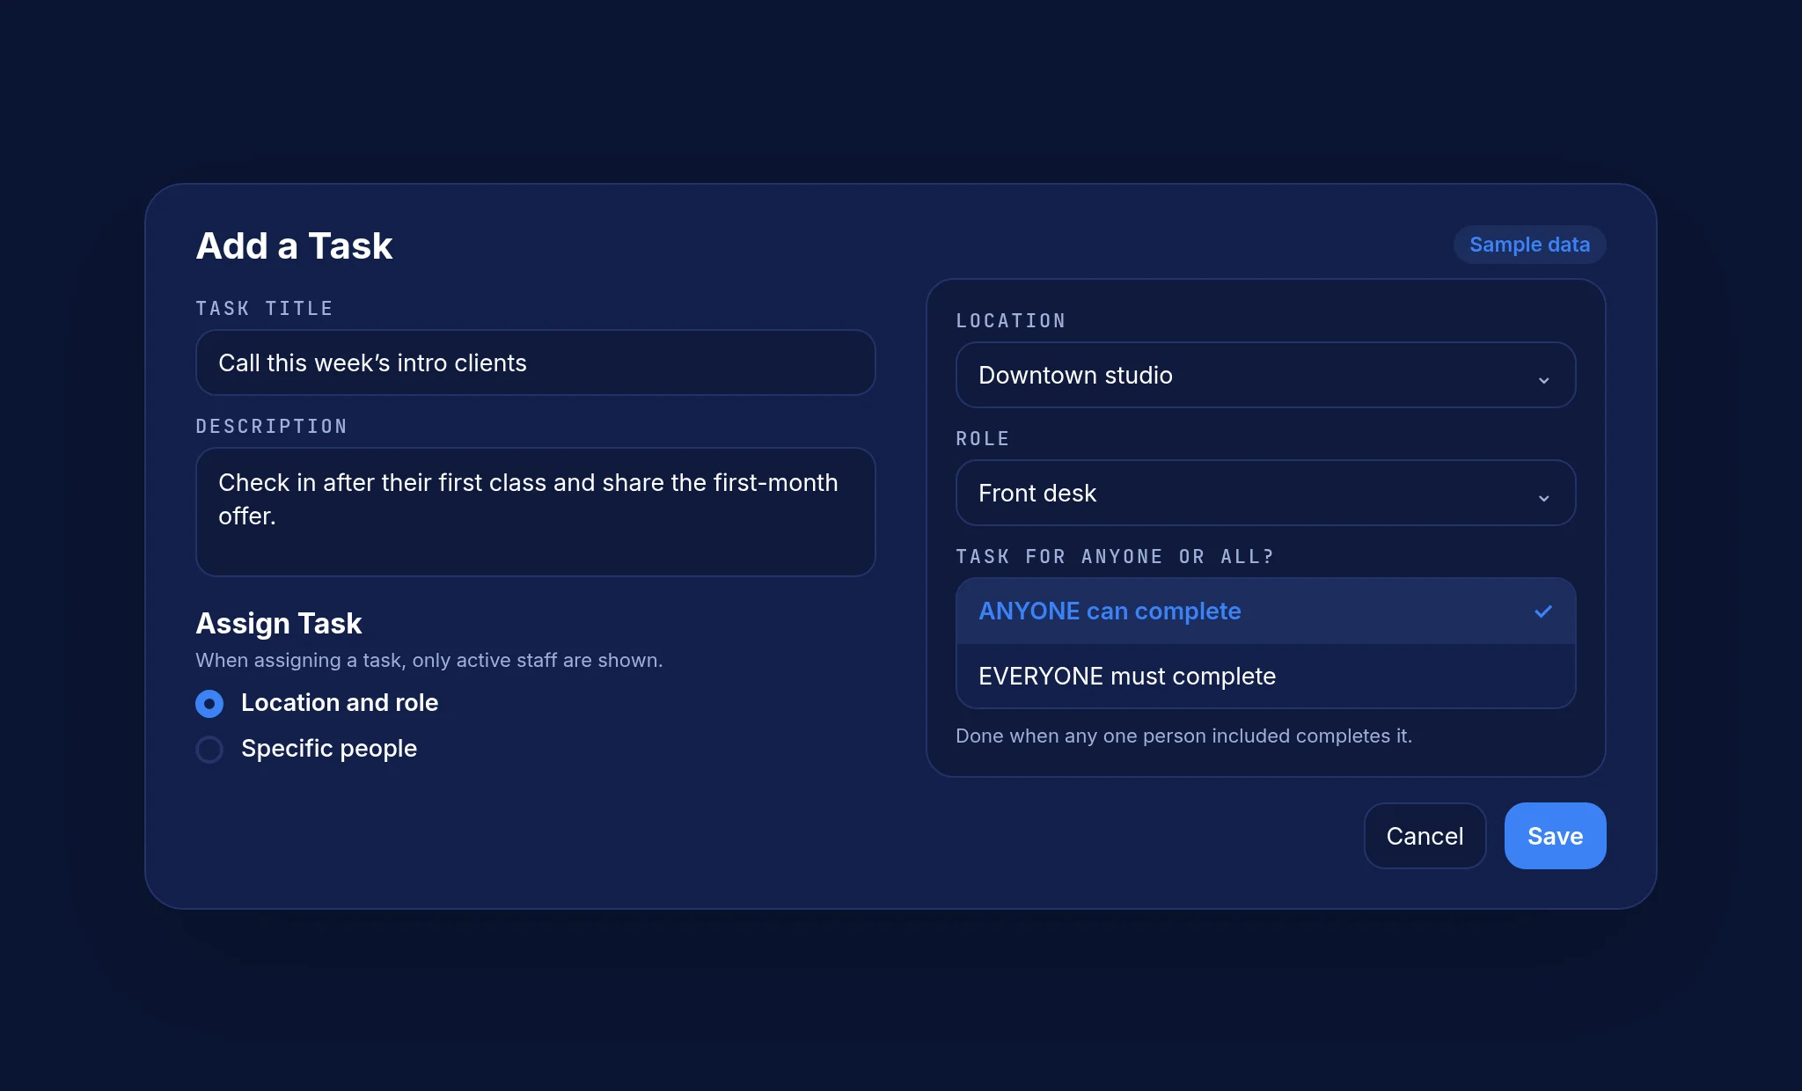This screenshot has height=1091, width=1802.
Task: Click the Sample data badge
Action: [x=1529, y=245]
